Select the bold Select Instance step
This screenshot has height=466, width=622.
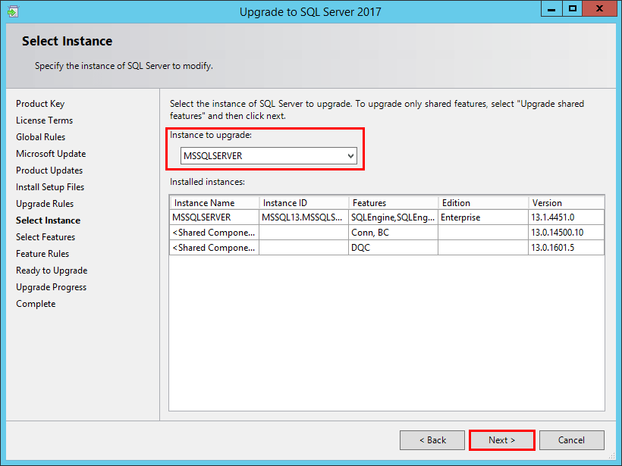[x=48, y=220]
